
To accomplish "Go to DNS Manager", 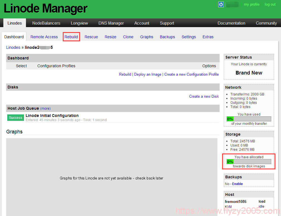I will [x=111, y=23].
